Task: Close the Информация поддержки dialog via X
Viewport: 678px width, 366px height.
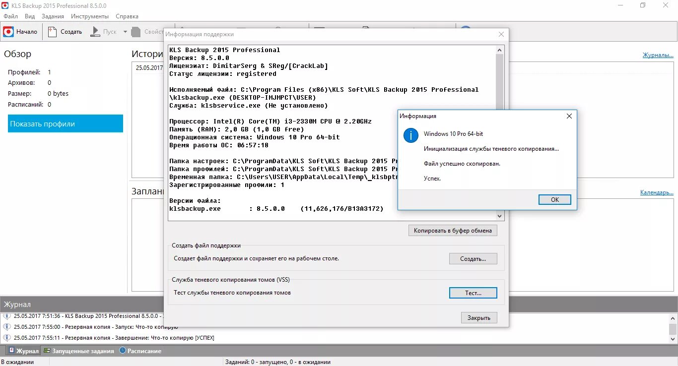Action: pos(501,34)
